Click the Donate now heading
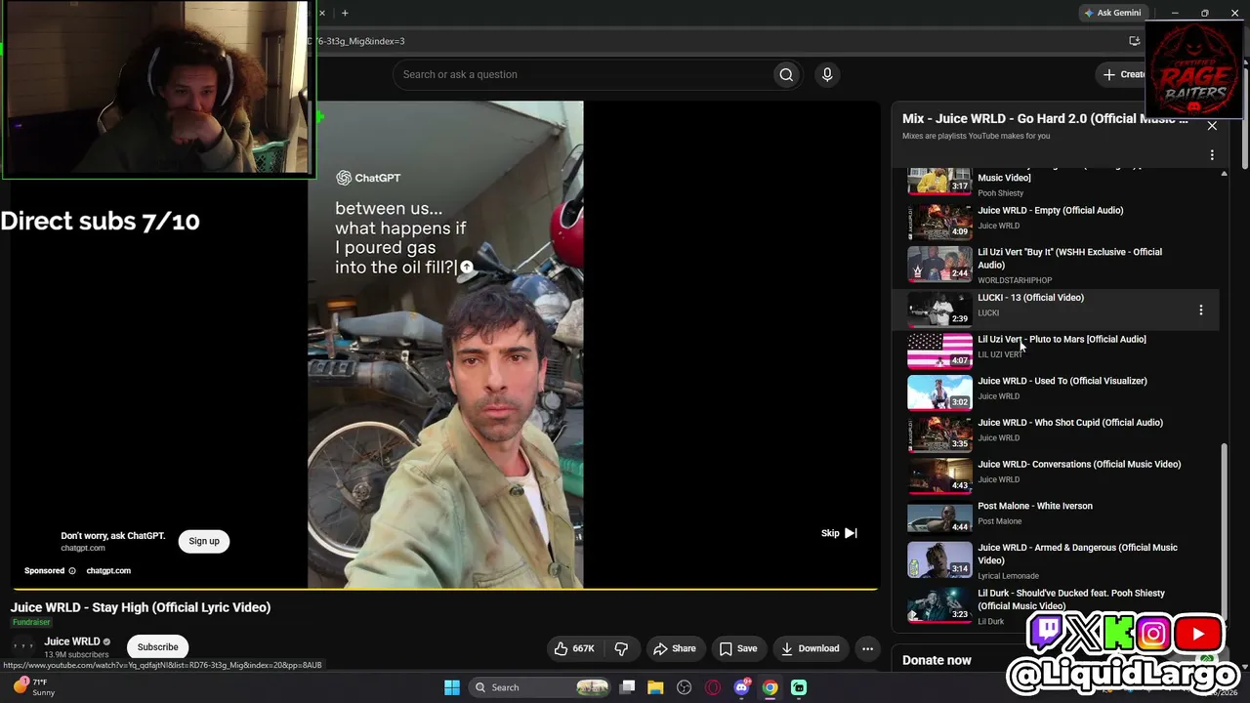Screen dimensions: 1250x703 coord(937,660)
